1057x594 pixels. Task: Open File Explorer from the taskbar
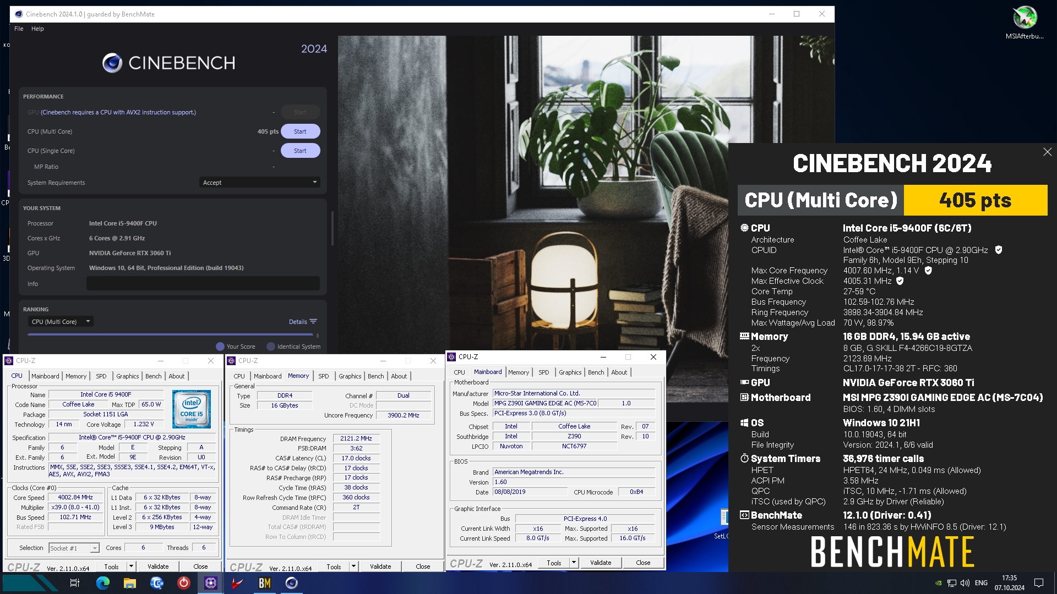click(x=130, y=583)
